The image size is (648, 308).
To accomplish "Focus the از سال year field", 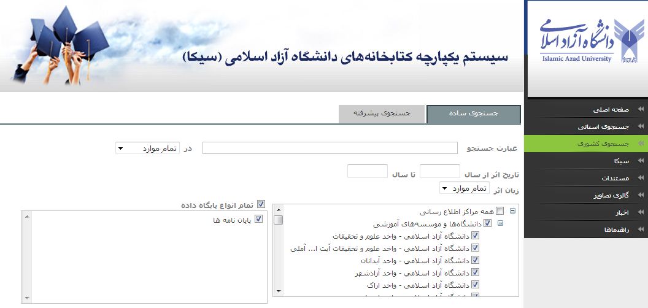I will (440, 171).
